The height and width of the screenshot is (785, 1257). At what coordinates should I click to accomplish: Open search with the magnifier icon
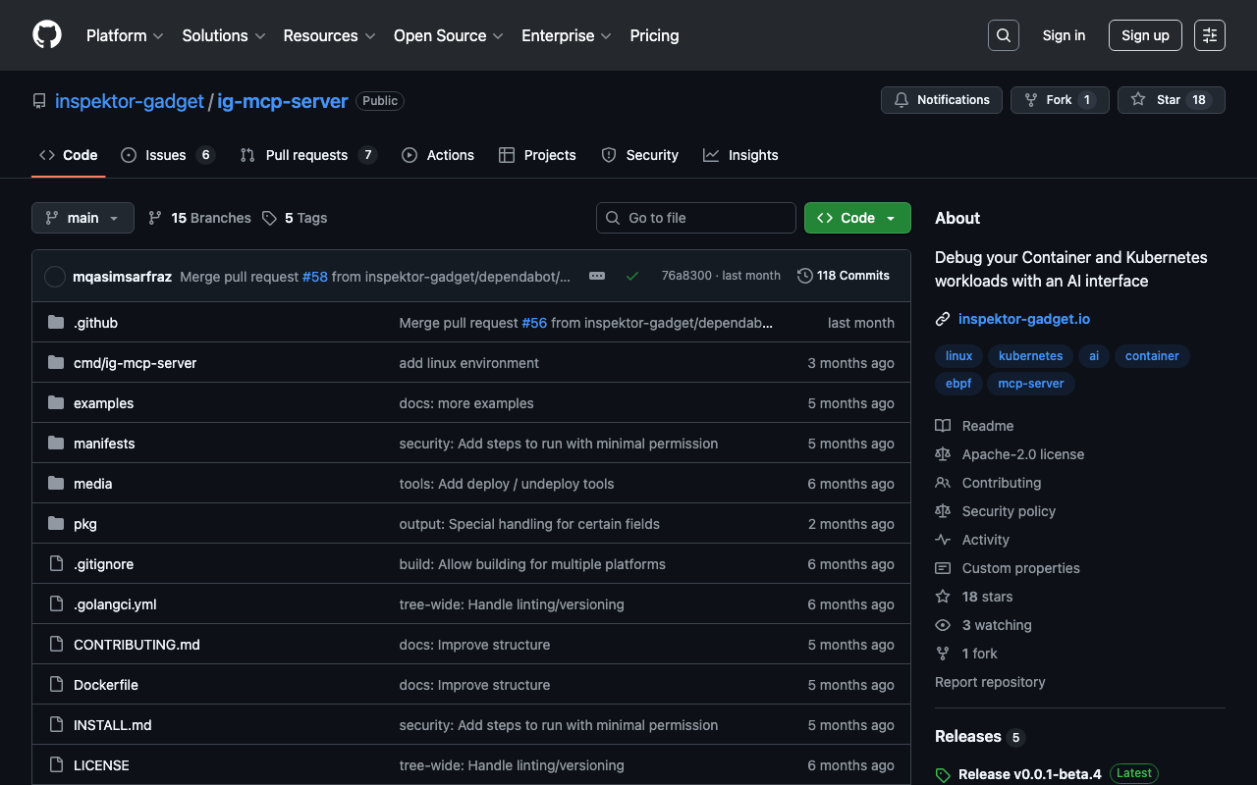coord(1003,35)
